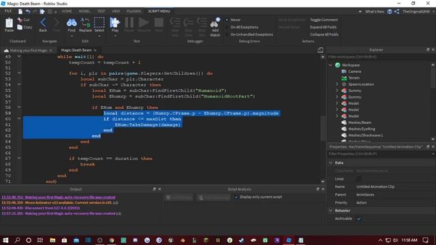
Task: Click the Add Watch icon
Action: click(x=215, y=22)
